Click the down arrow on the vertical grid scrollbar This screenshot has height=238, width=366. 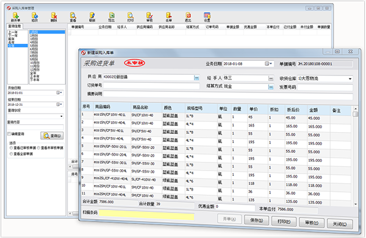356,205
